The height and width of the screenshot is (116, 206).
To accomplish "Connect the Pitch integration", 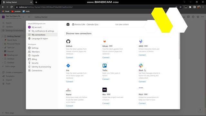I will 142,103.
